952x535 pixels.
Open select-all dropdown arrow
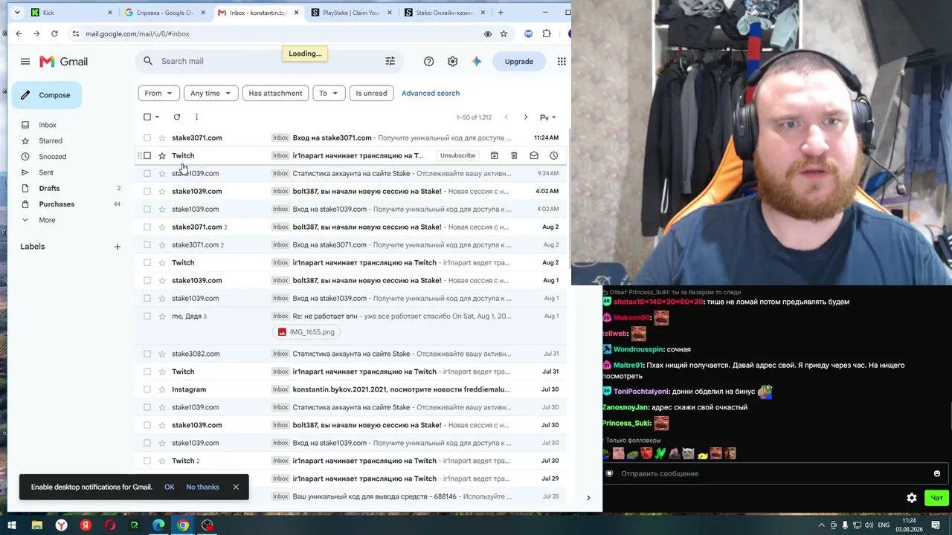tap(157, 117)
